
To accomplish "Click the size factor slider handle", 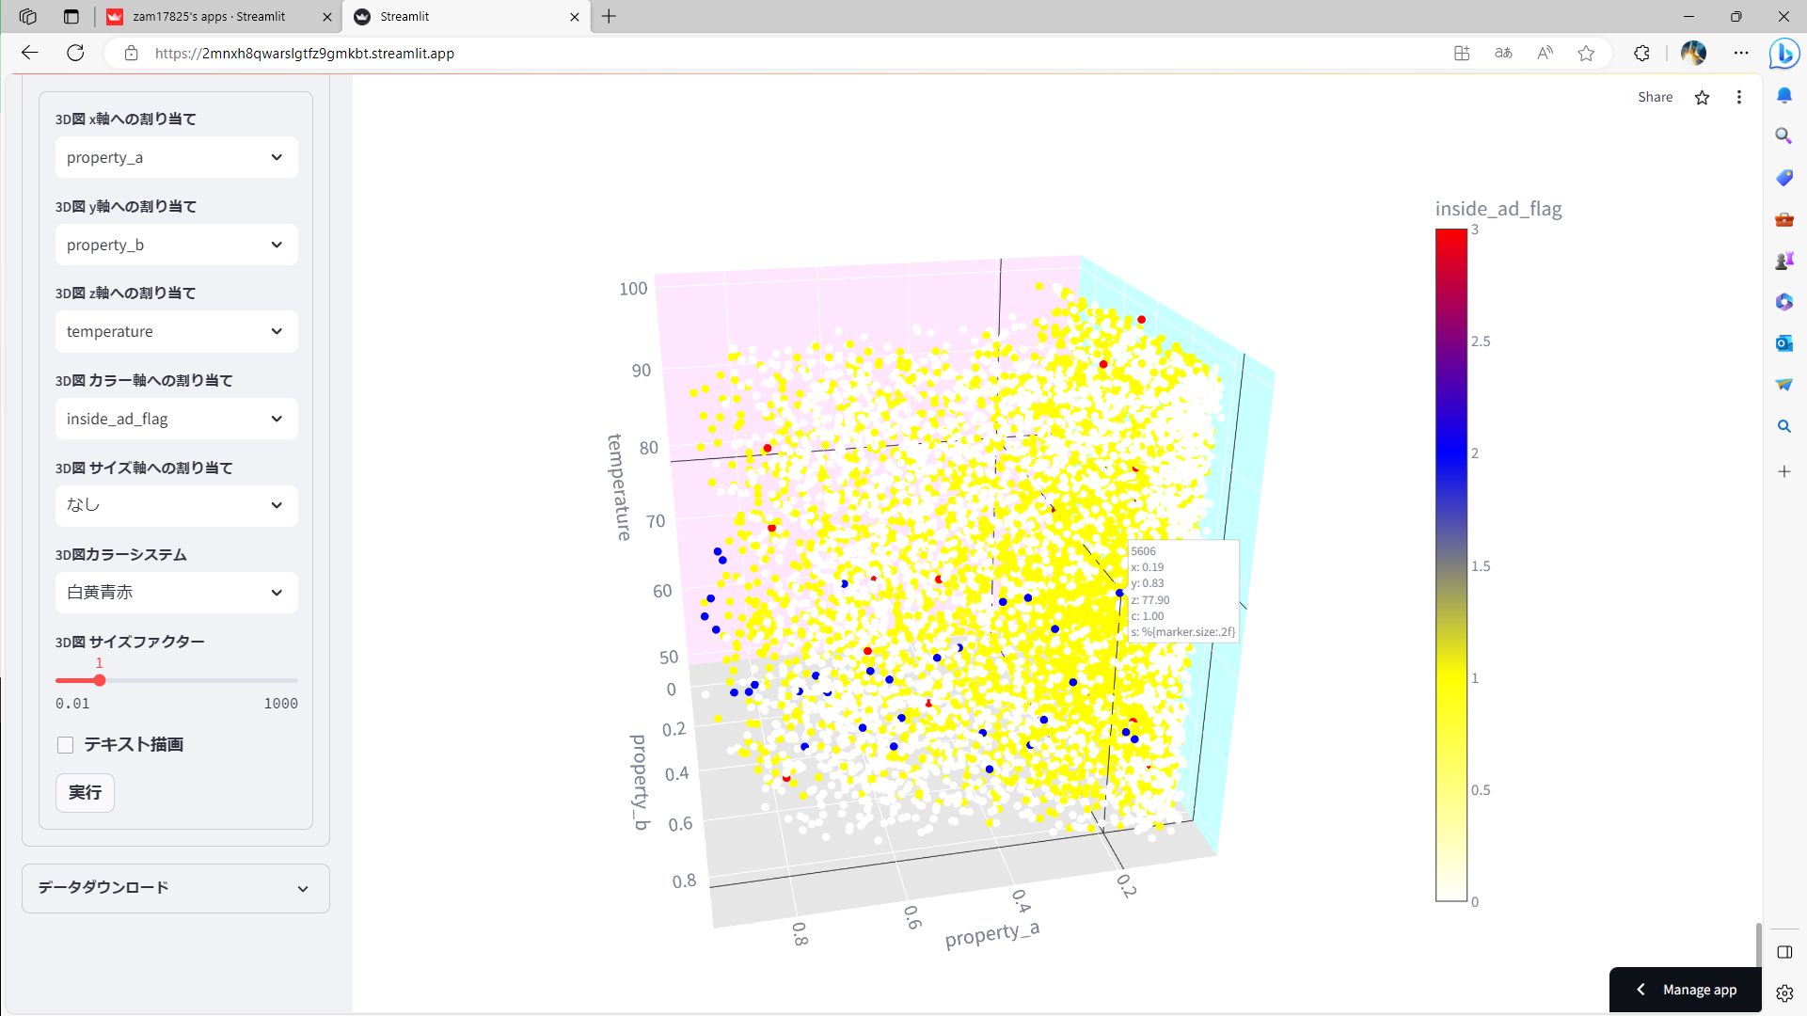I will [x=100, y=680].
